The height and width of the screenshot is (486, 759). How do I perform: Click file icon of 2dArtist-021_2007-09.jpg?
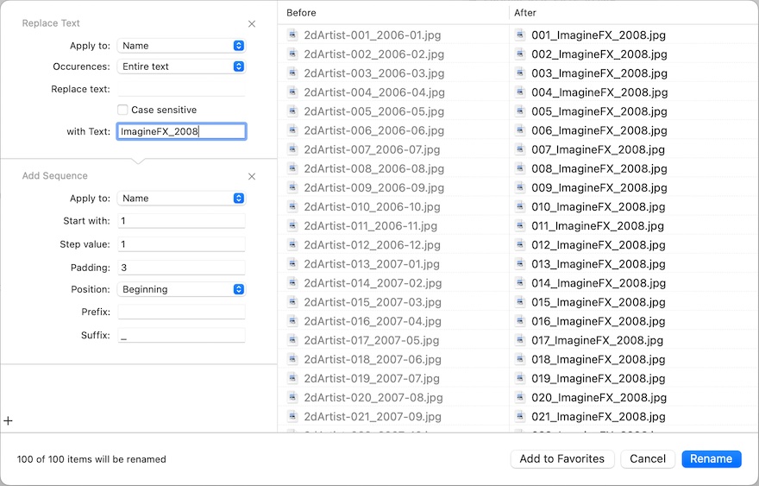[x=292, y=416]
